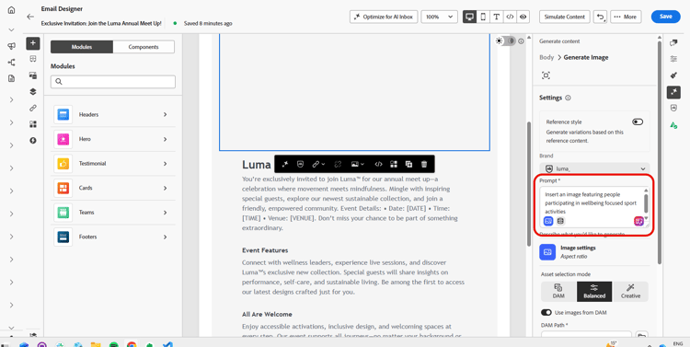This screenshot has width=690, height=347.
Task: Click the undo button in the top bar
Action: tap(600, 17)
